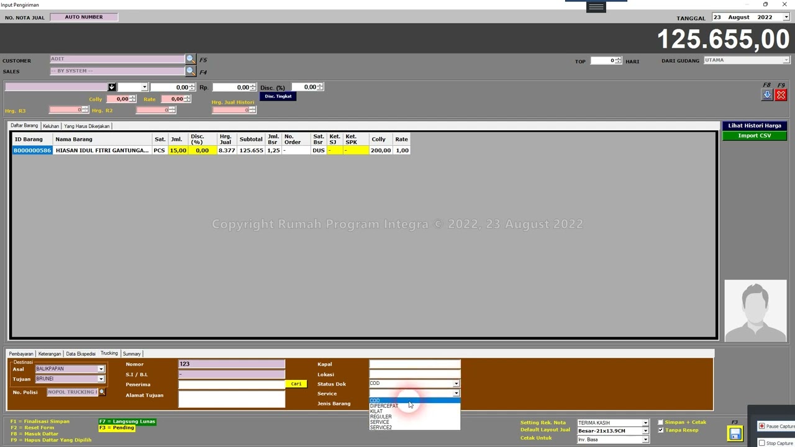Click the red X F9 delete icon
The height and width of the screenshot is (447, 795).
781,95
